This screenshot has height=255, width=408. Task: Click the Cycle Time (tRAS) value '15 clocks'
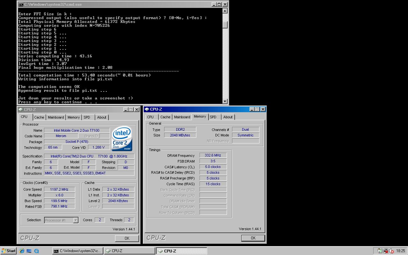pyautogui.click(x=213, y=184)
